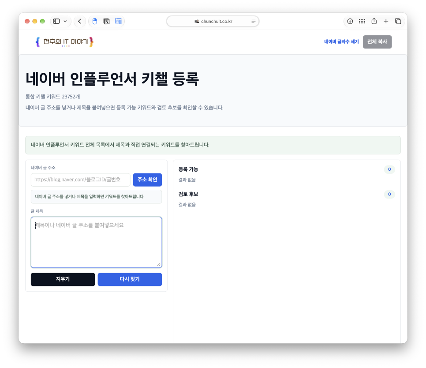Click the 등록 가능 count badge
The height and width of the screenshot is (368, 426).
(389, 169)
